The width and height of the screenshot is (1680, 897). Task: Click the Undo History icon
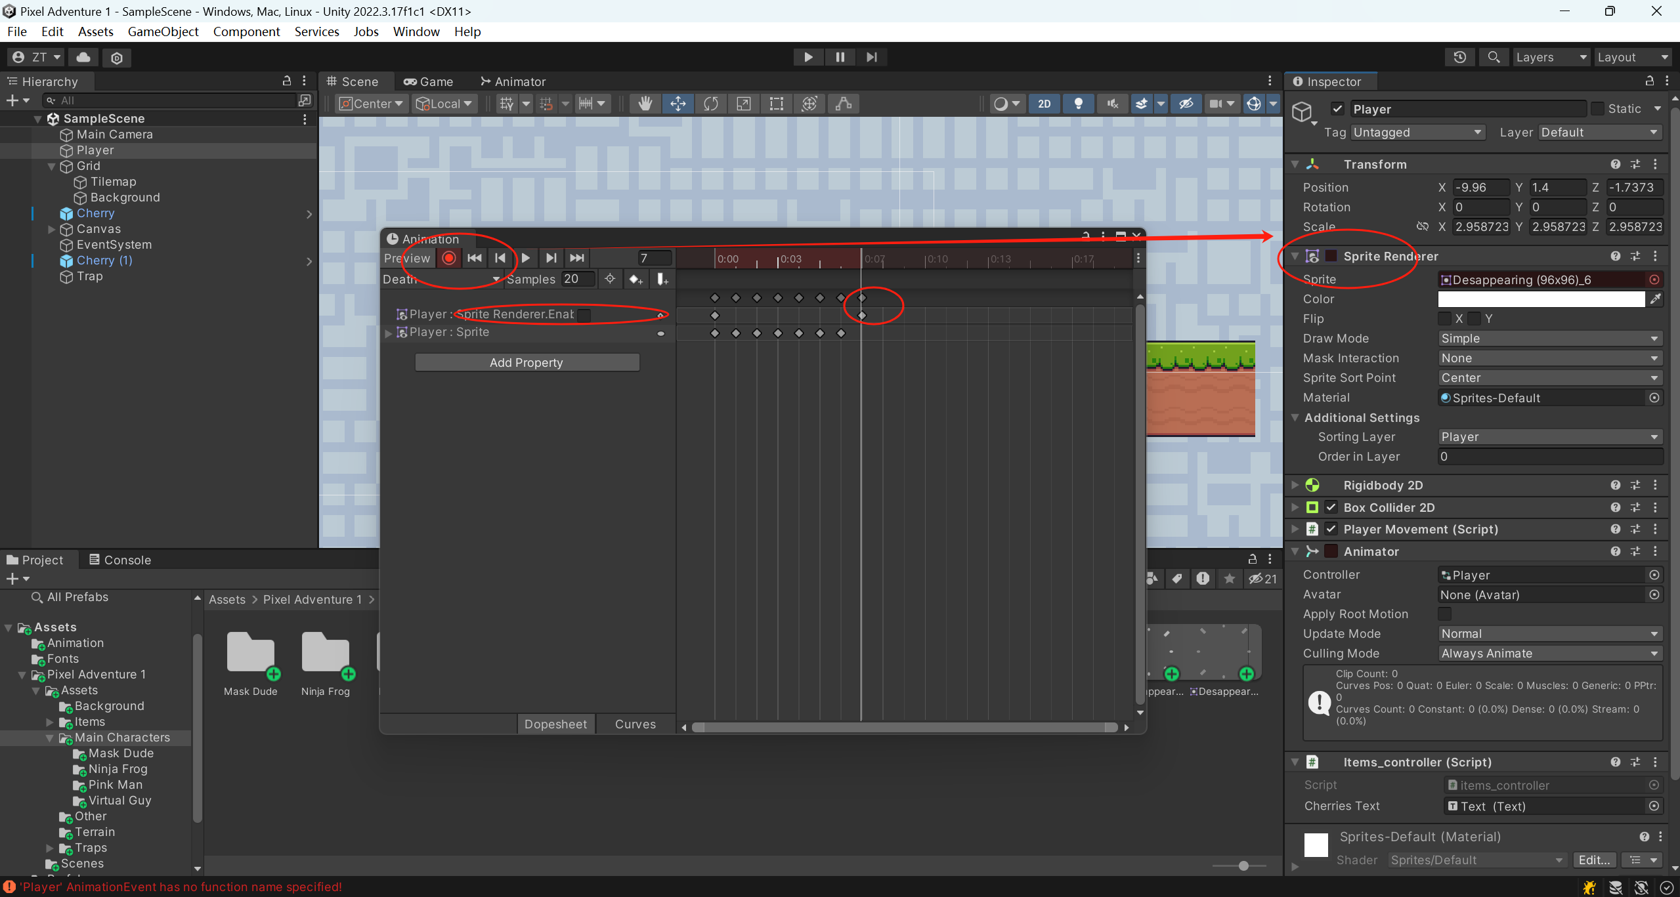pyautogui.click(x=1459, y=58)
